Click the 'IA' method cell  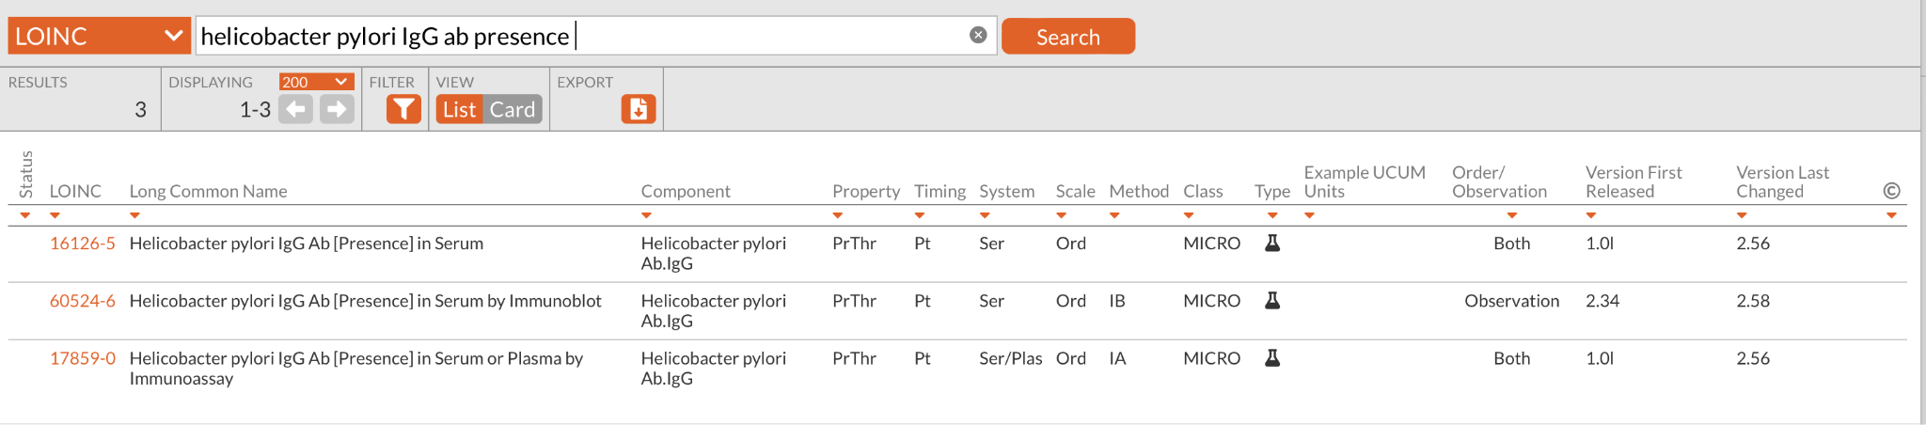(1117, 357)
